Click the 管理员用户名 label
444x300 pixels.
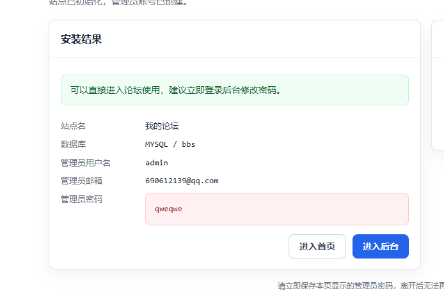[x=86, y=163]
